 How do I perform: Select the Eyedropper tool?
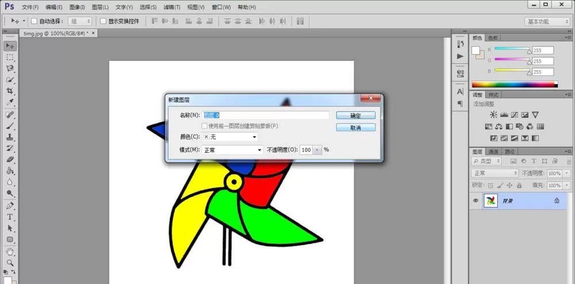point(10,102)
